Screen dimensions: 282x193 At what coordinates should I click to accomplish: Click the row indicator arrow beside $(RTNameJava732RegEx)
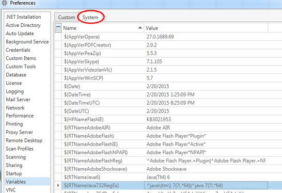pyautogui.click(x=58, y=185)
